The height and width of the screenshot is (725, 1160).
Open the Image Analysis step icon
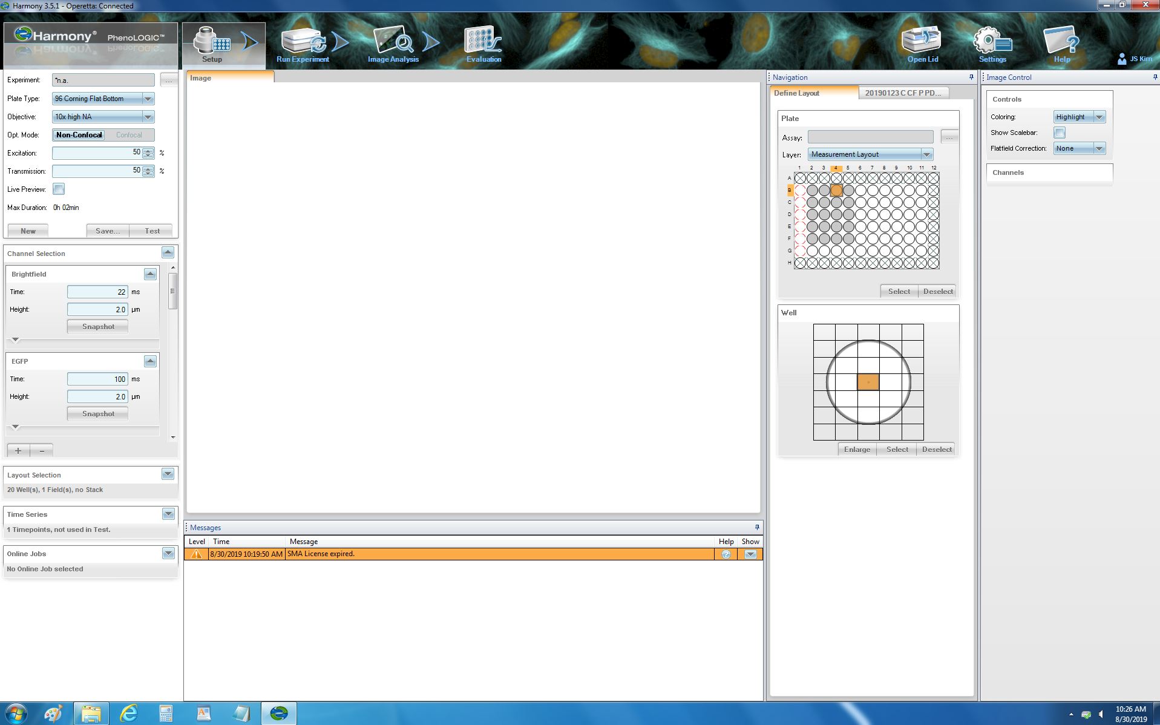coord(393,44)
